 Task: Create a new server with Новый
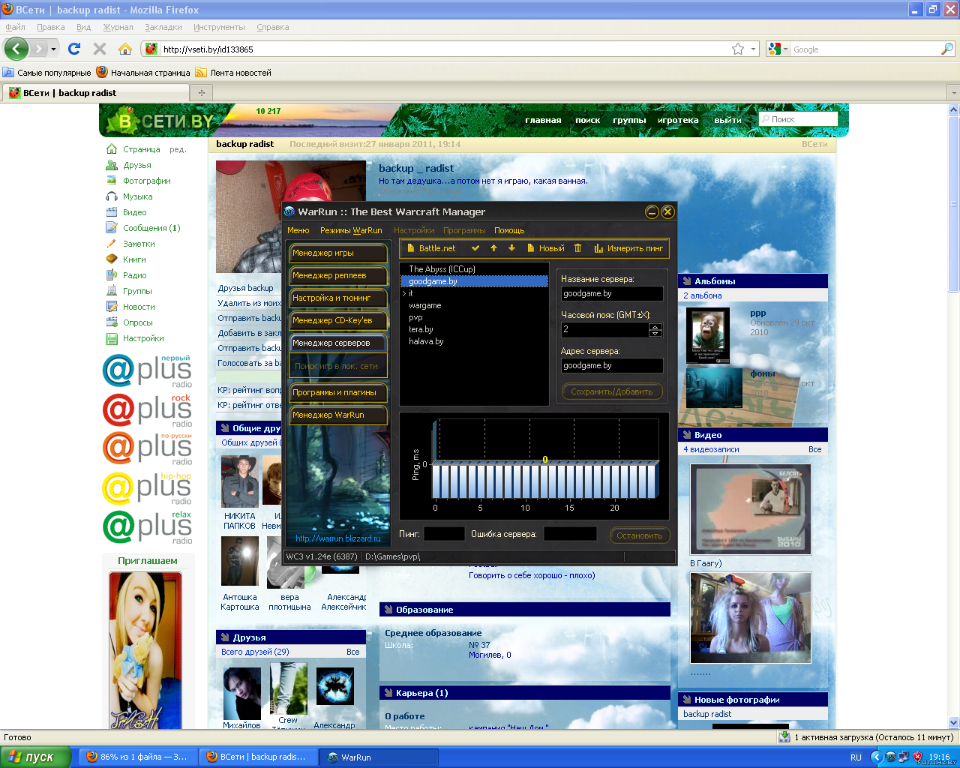546,248
